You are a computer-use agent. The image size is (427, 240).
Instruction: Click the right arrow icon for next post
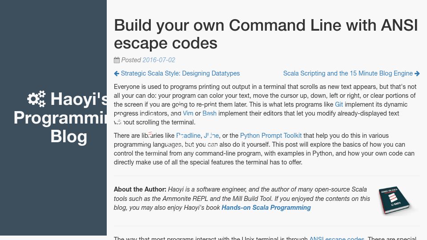click(417, 73)
